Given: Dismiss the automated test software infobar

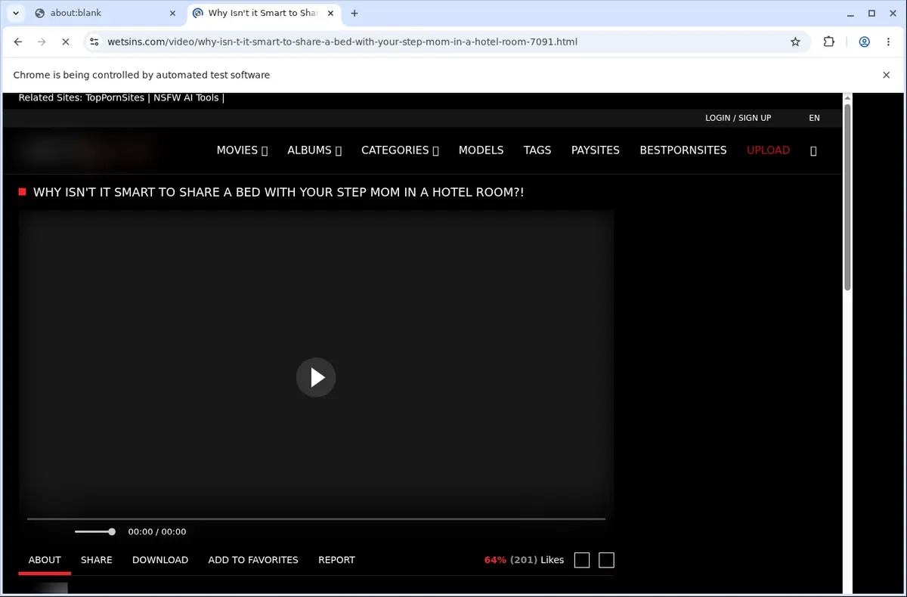Looking at the screenshot, I should pyautogui.click(x=887, y=75).
